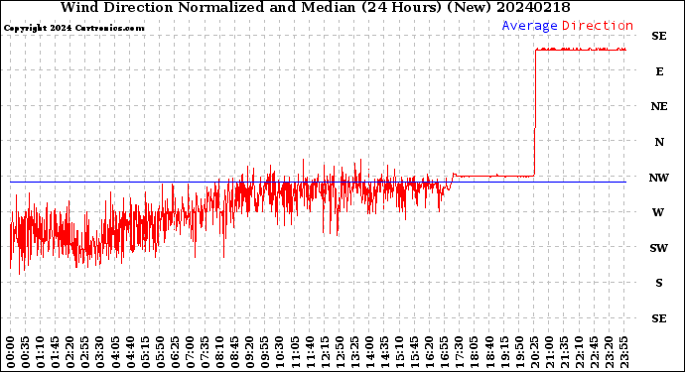Select the 08:10 time label
685x372 pixels.
[x=219, y=352]
